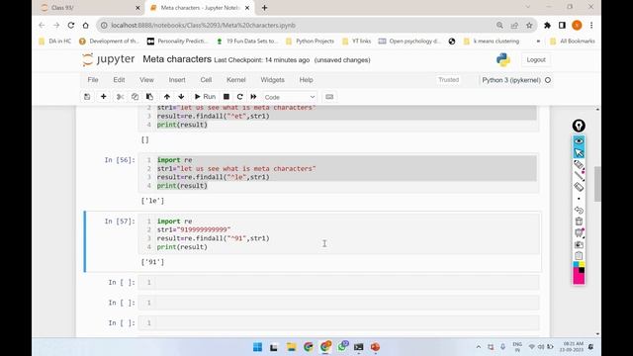The height and width of the screenshot is (356, 633).
Task: Open the Edit menu
Action: pos(119,80)
